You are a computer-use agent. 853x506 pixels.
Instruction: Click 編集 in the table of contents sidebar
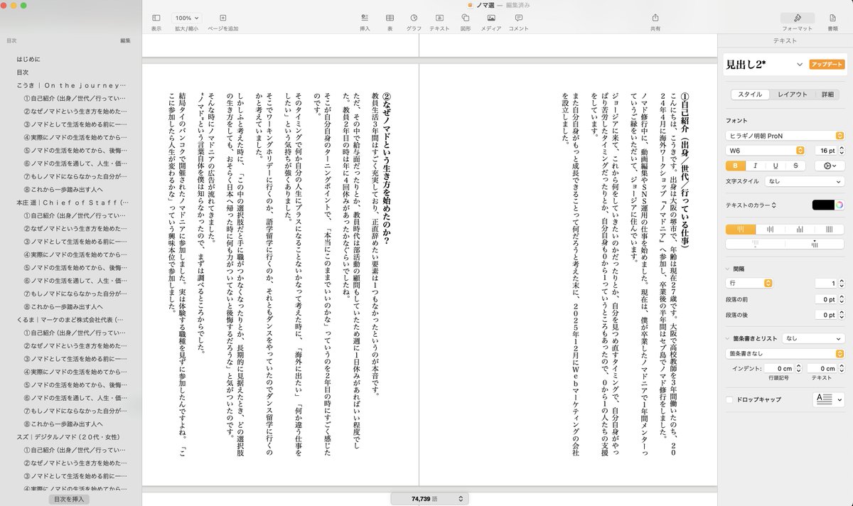(125, 41)
